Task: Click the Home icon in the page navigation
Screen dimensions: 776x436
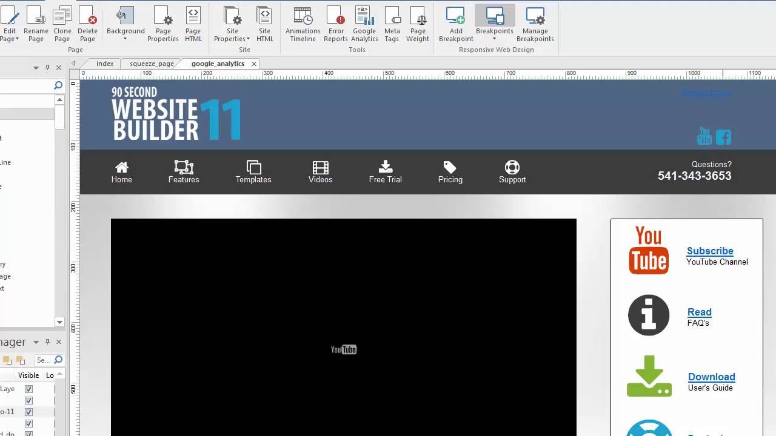Action: (122, 167)
